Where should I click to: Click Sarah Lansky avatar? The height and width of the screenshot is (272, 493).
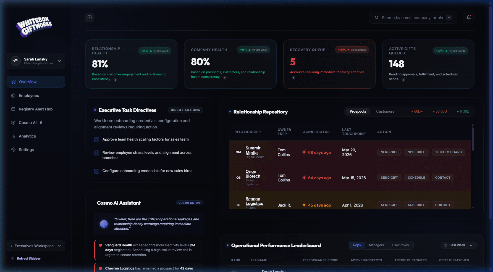click(16, 61)
